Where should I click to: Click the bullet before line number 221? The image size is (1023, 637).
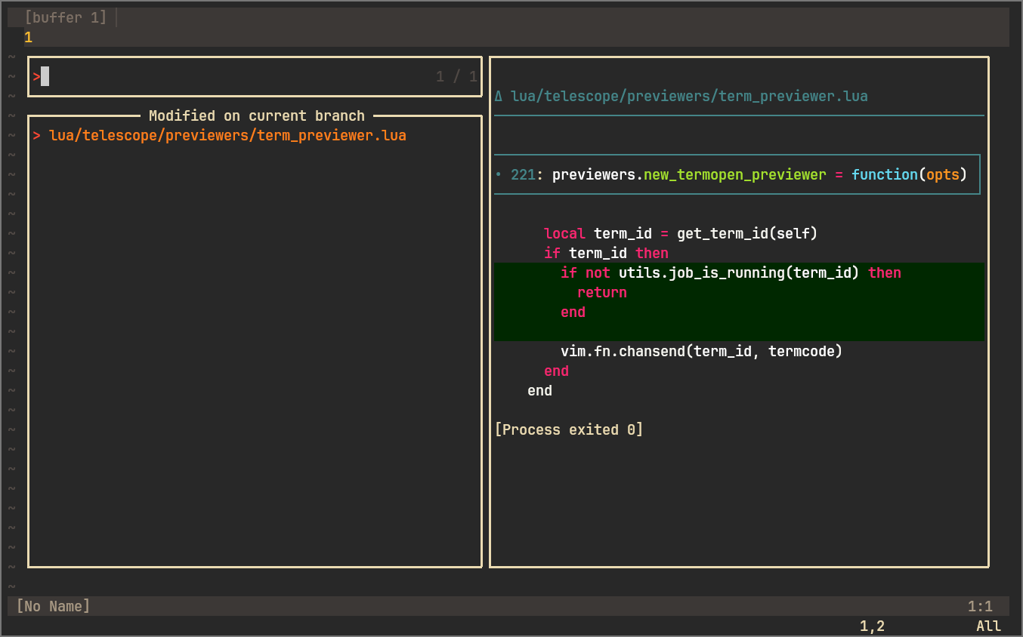point(499,175)
